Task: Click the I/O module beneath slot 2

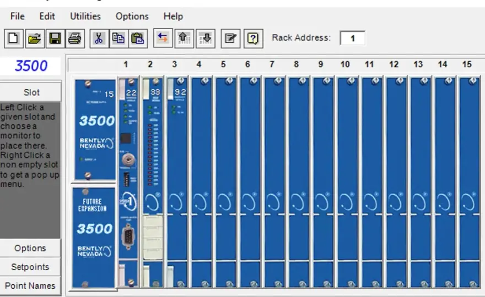Action: tap(153, 237)
